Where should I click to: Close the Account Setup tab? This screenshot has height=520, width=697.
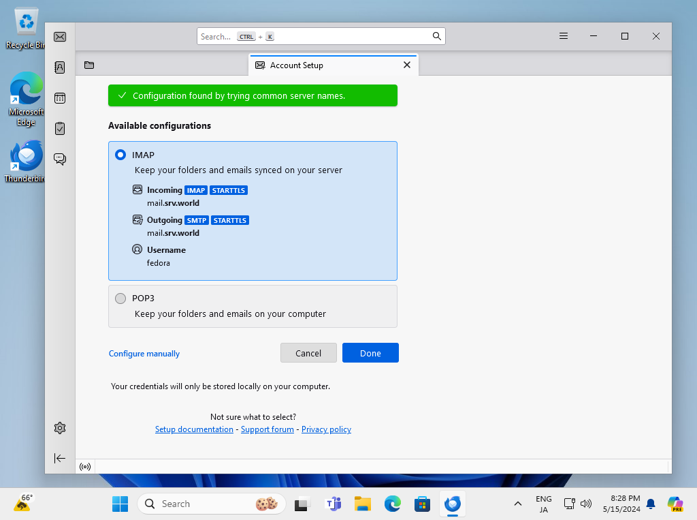(x=407, y=65)
